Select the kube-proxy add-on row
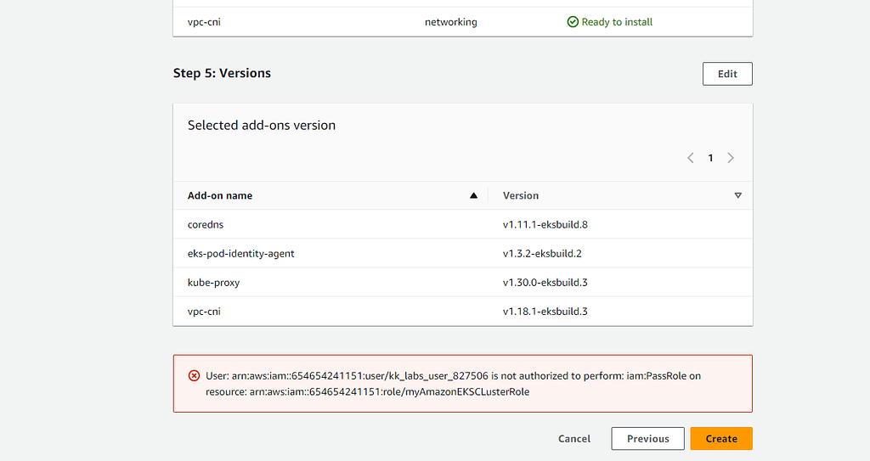 pos(213,283)
